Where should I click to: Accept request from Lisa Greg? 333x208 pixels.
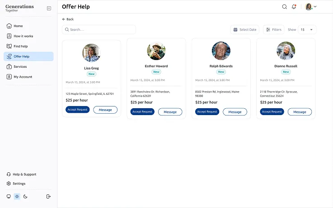(x=78, y=110)
